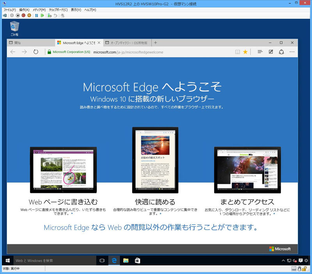Click the yellow favorites star icon

click(x=245, y=52)
